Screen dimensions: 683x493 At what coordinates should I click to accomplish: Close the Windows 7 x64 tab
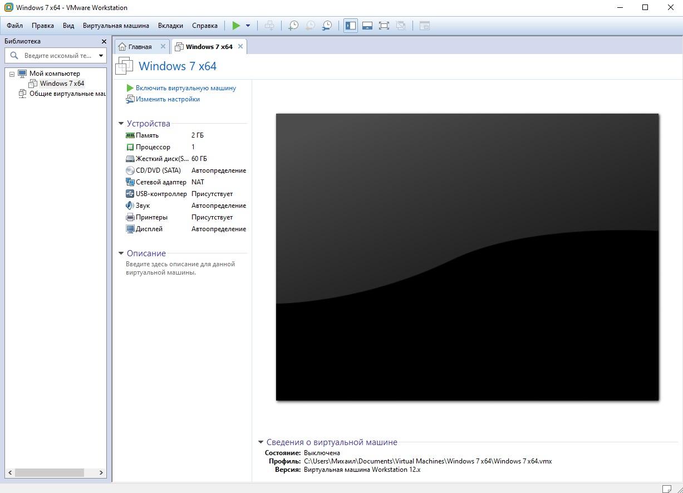(x=240, y=46)
